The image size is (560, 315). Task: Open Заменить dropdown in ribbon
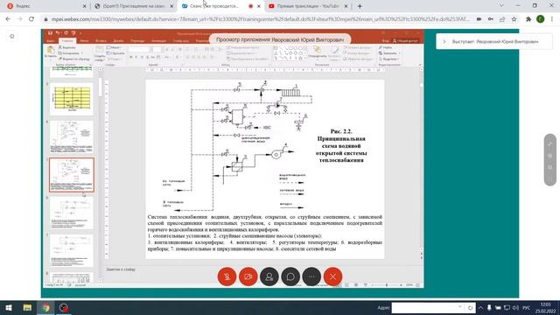(x=389, y=52)
